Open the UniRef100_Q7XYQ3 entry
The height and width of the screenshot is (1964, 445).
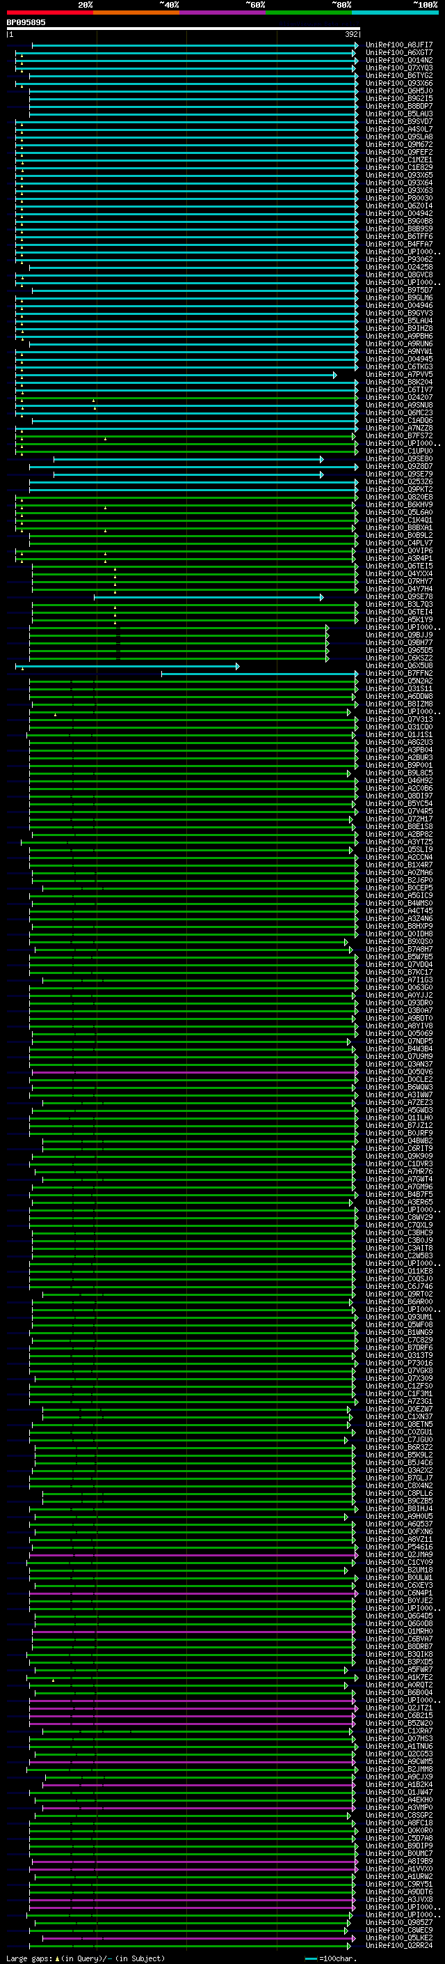pos(399,68)
